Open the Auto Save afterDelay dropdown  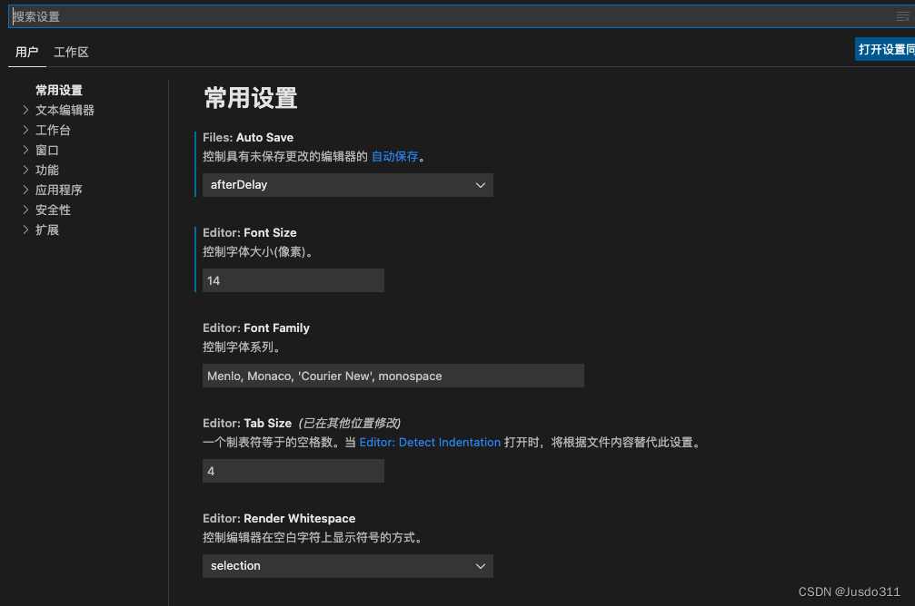pos(348,185)
